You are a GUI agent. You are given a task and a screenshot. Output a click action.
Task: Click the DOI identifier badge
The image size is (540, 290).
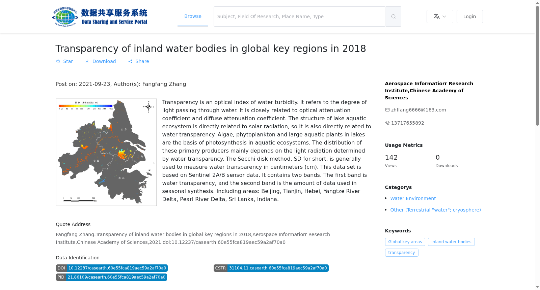[112, 268]
